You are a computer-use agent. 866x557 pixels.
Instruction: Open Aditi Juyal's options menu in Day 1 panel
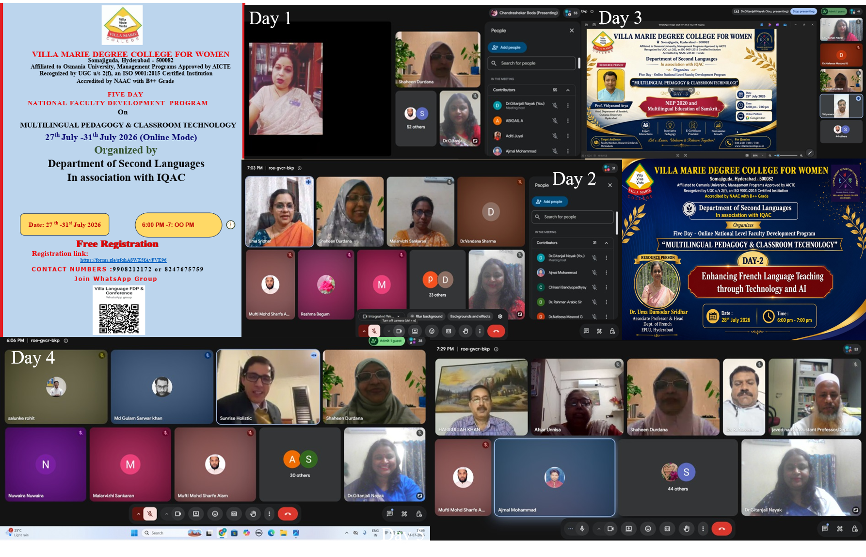568,136
